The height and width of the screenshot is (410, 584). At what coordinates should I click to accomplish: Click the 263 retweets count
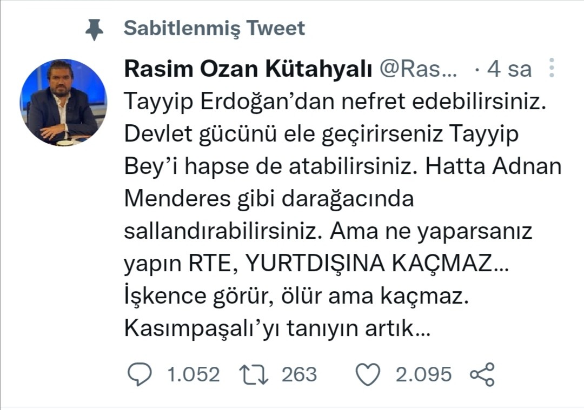point(298,374)
